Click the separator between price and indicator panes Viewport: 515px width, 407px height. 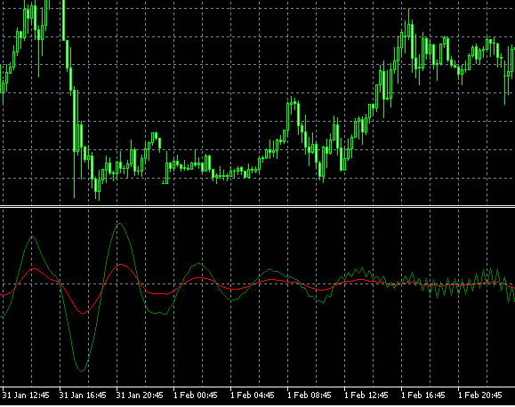(258, 206)
